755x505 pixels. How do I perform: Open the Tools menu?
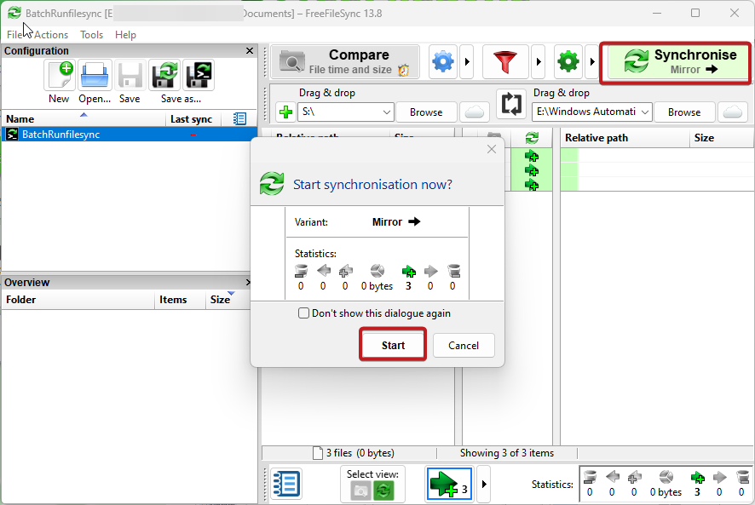point(91,35)
